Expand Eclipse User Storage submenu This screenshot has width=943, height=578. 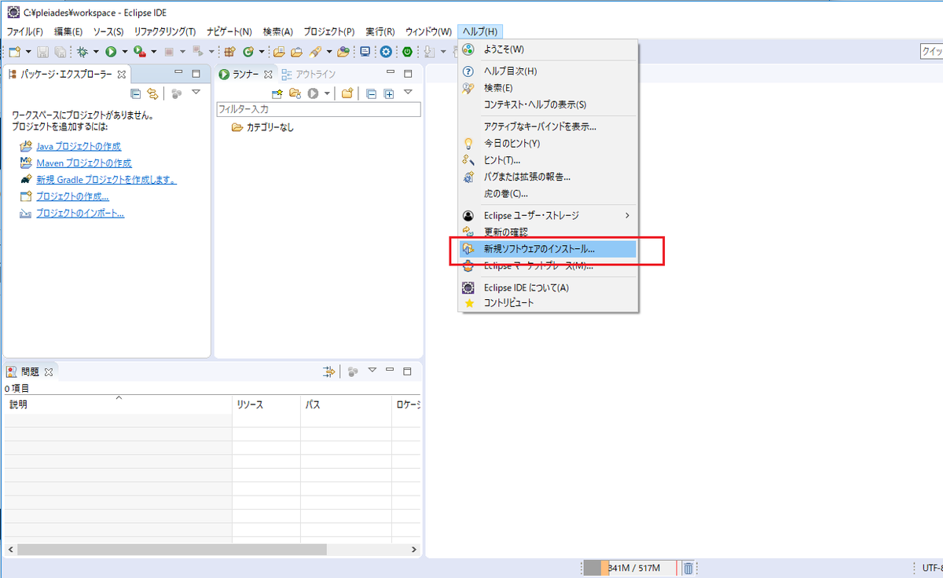pos(549,215)
